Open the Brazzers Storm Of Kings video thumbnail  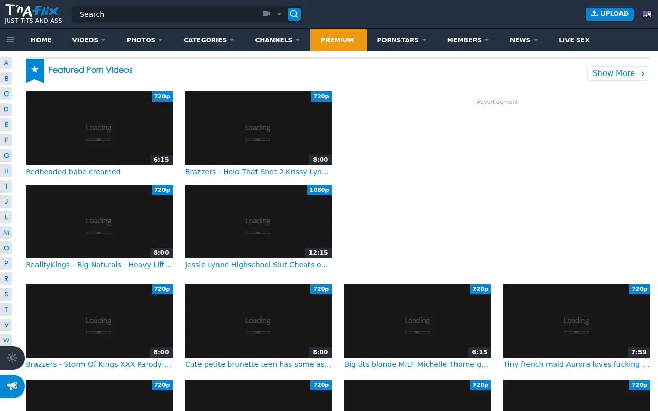click(x=99, y=321)
